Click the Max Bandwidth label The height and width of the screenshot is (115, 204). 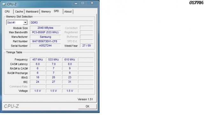(x=18, y=32)
